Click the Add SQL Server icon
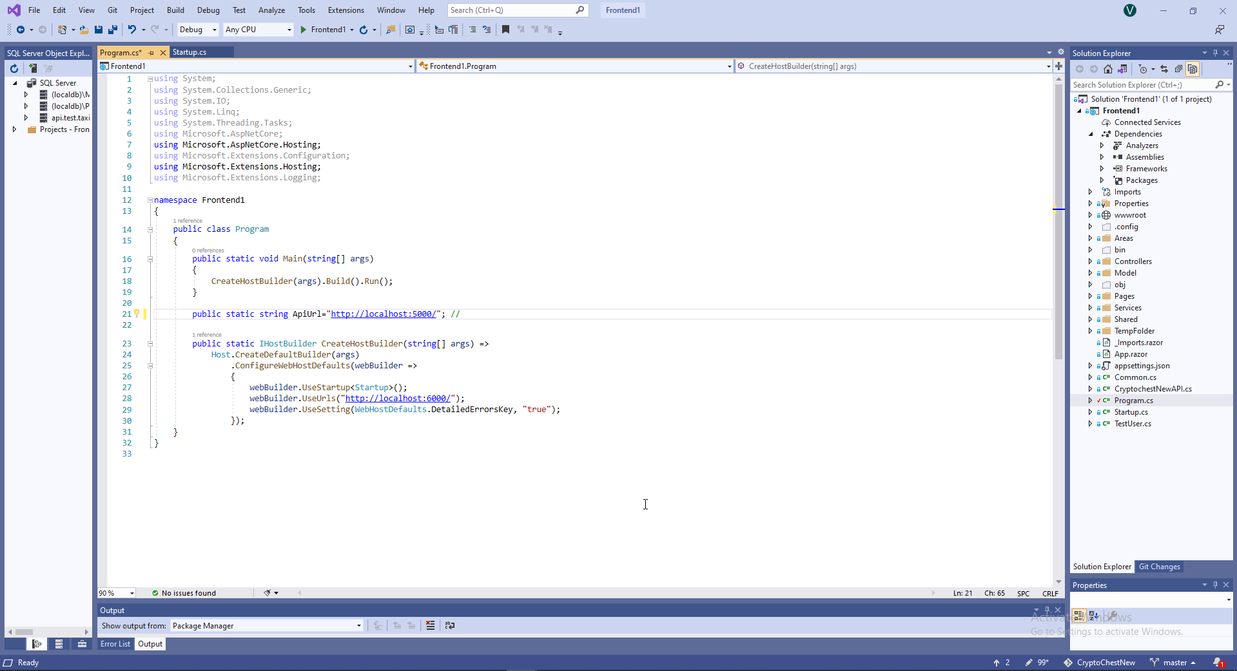1237x671 pixels. pos(32,68)
